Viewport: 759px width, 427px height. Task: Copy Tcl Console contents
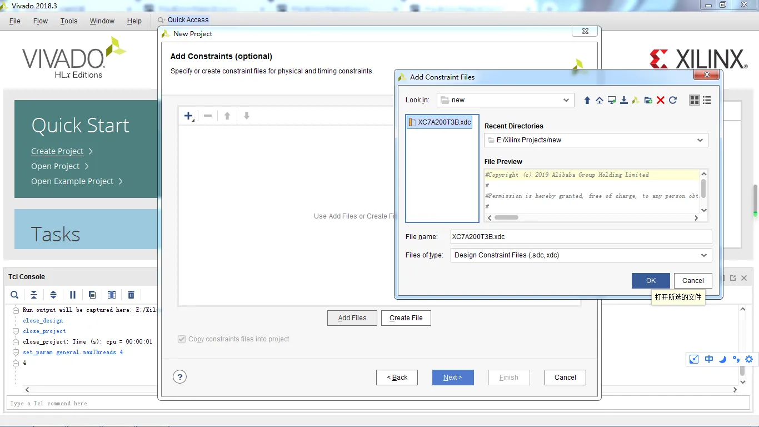point(92,295)
